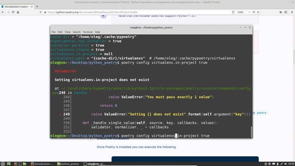
Task: Open user account tray icon
Action: tap(277, 164)
